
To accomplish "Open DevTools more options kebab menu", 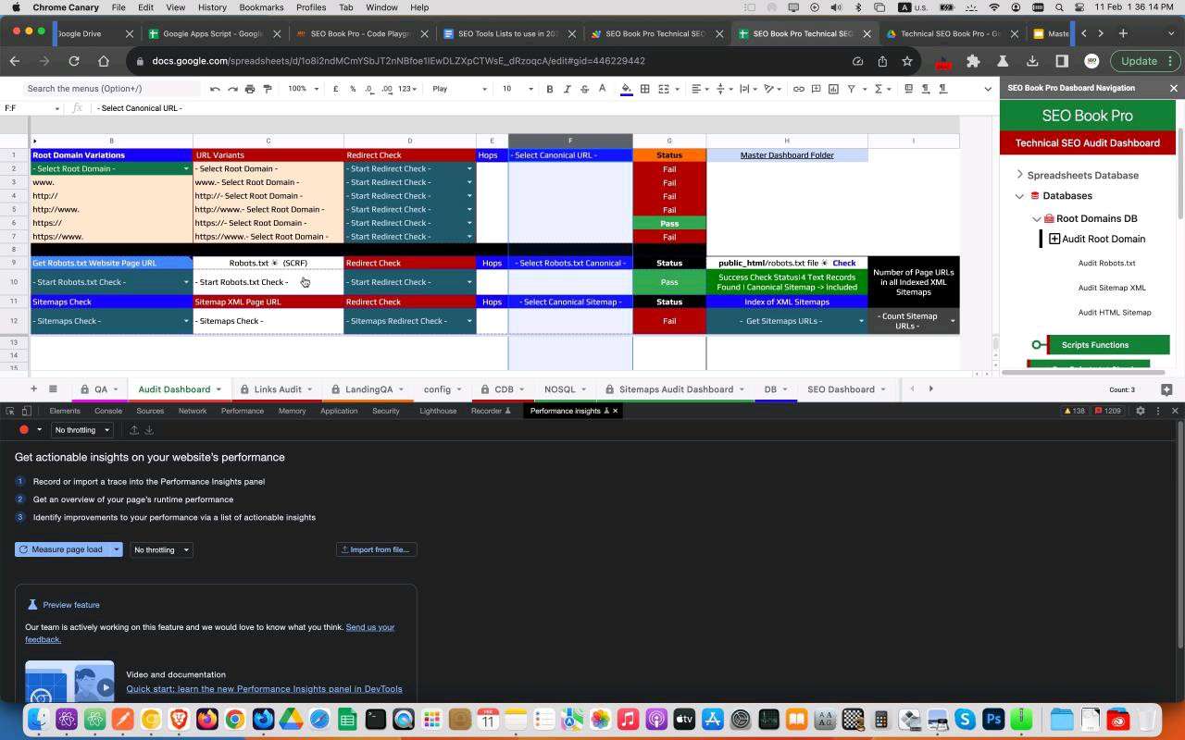I will [1157, 411].
